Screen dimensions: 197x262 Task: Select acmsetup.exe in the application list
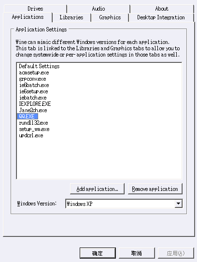click(34, 73)
